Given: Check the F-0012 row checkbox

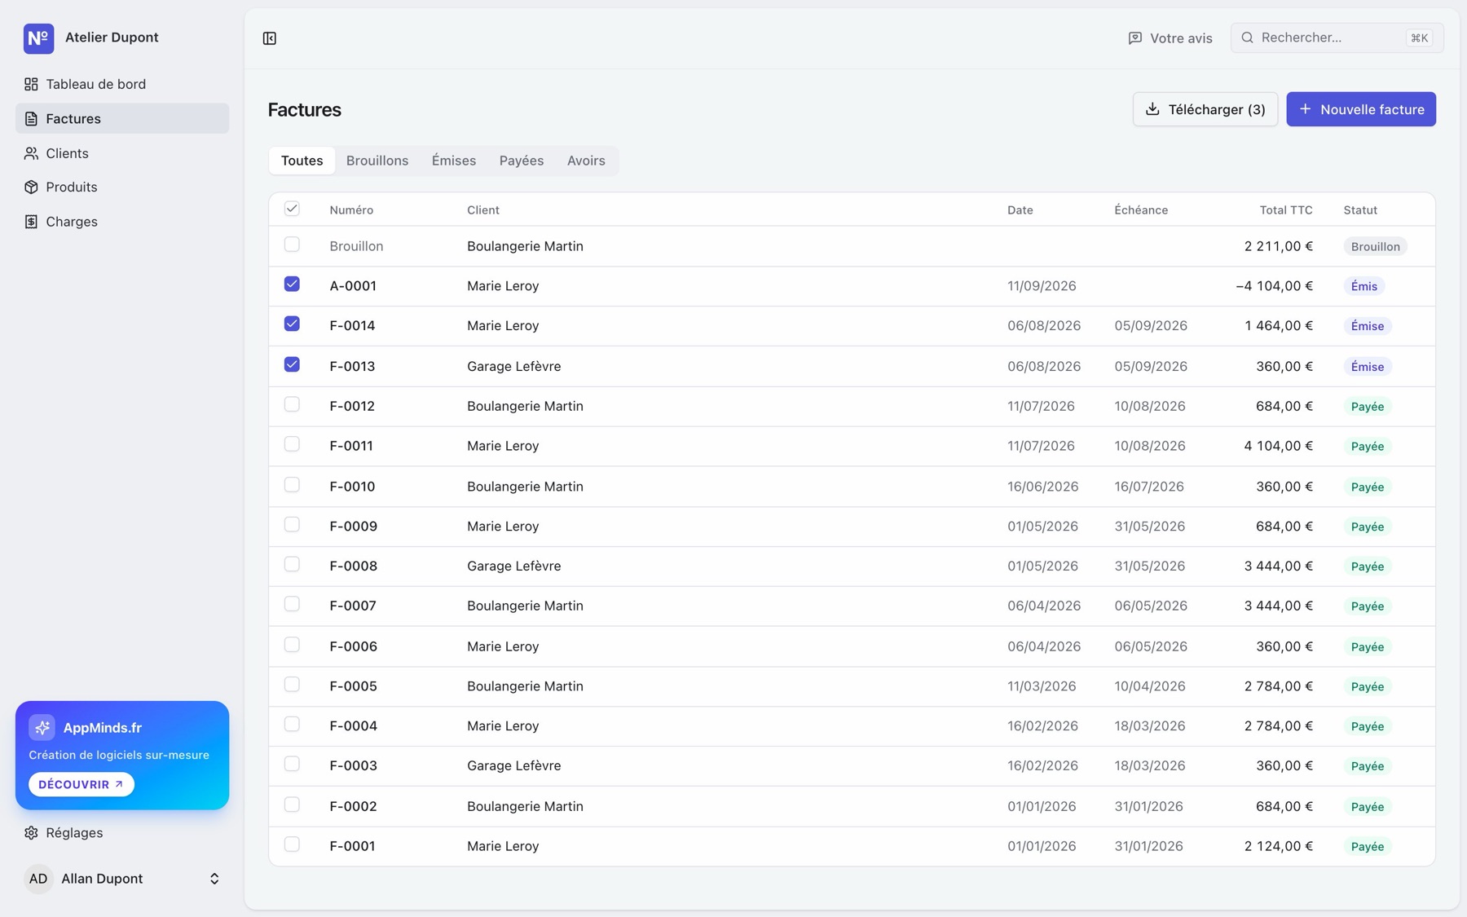Looking at the screenshot, I should pyautogui.click(x=292, y=404).
